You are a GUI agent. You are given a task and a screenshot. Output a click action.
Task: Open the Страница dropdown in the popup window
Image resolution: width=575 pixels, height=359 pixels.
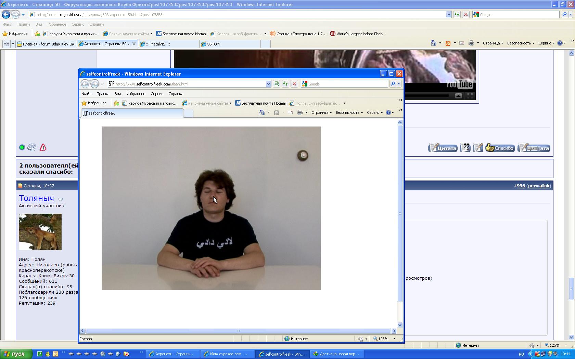coord(321,112)
